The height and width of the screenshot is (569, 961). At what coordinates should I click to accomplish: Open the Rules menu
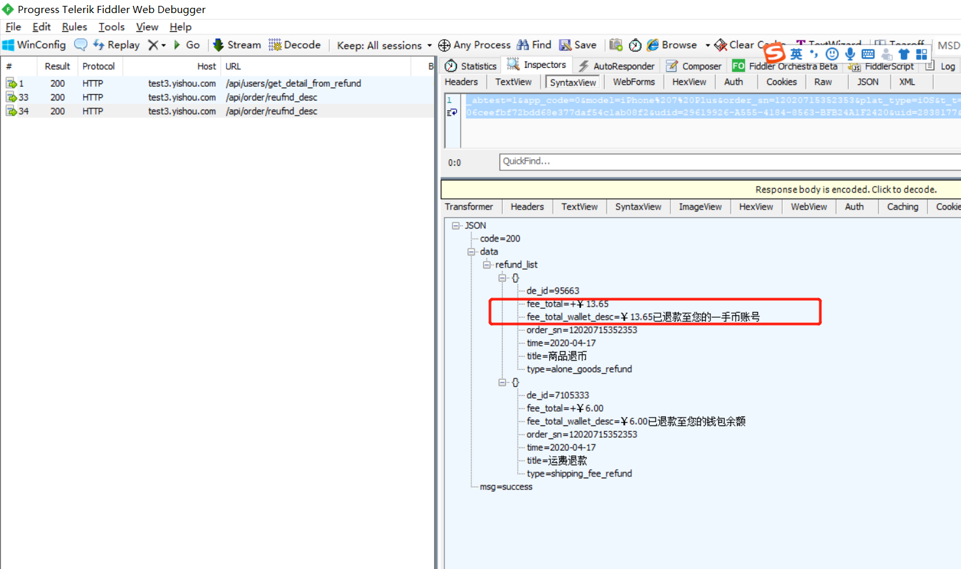point(74,27)
